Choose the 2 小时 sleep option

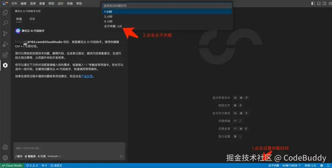pos(167,17)
